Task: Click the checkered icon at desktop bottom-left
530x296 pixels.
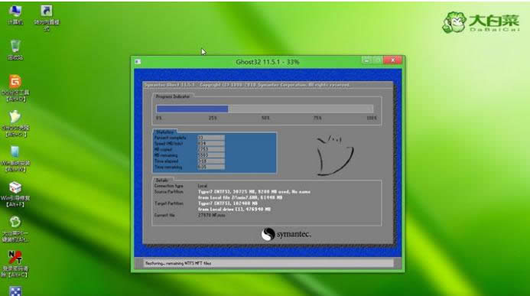Action: coord(15,291)
